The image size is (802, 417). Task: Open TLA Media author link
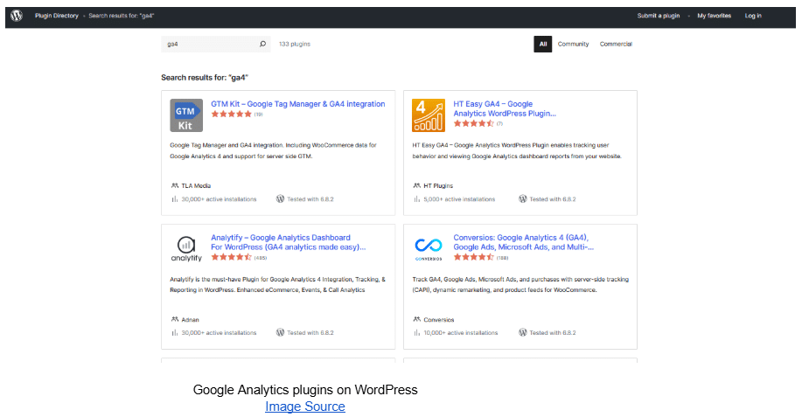(x=196, y=185)
